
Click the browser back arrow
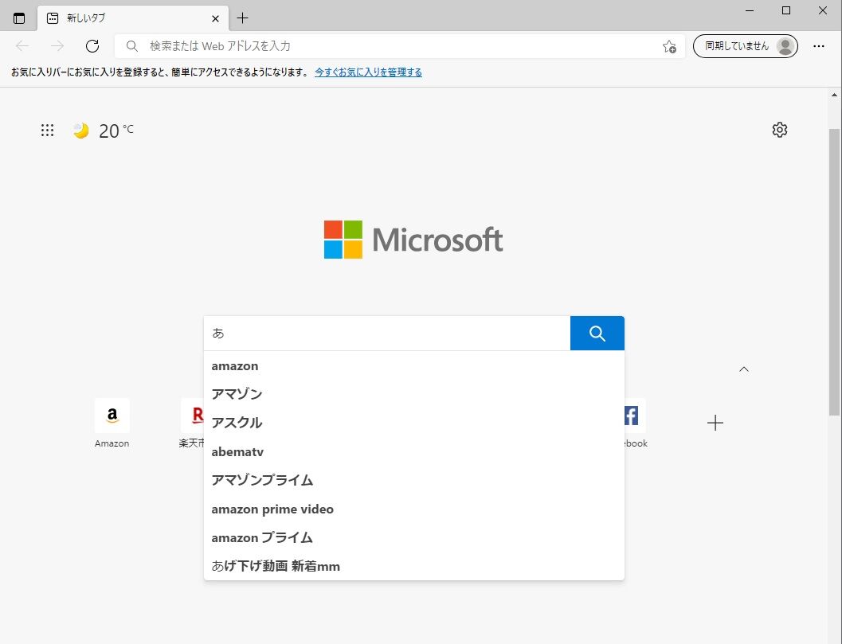coord(22,46)
